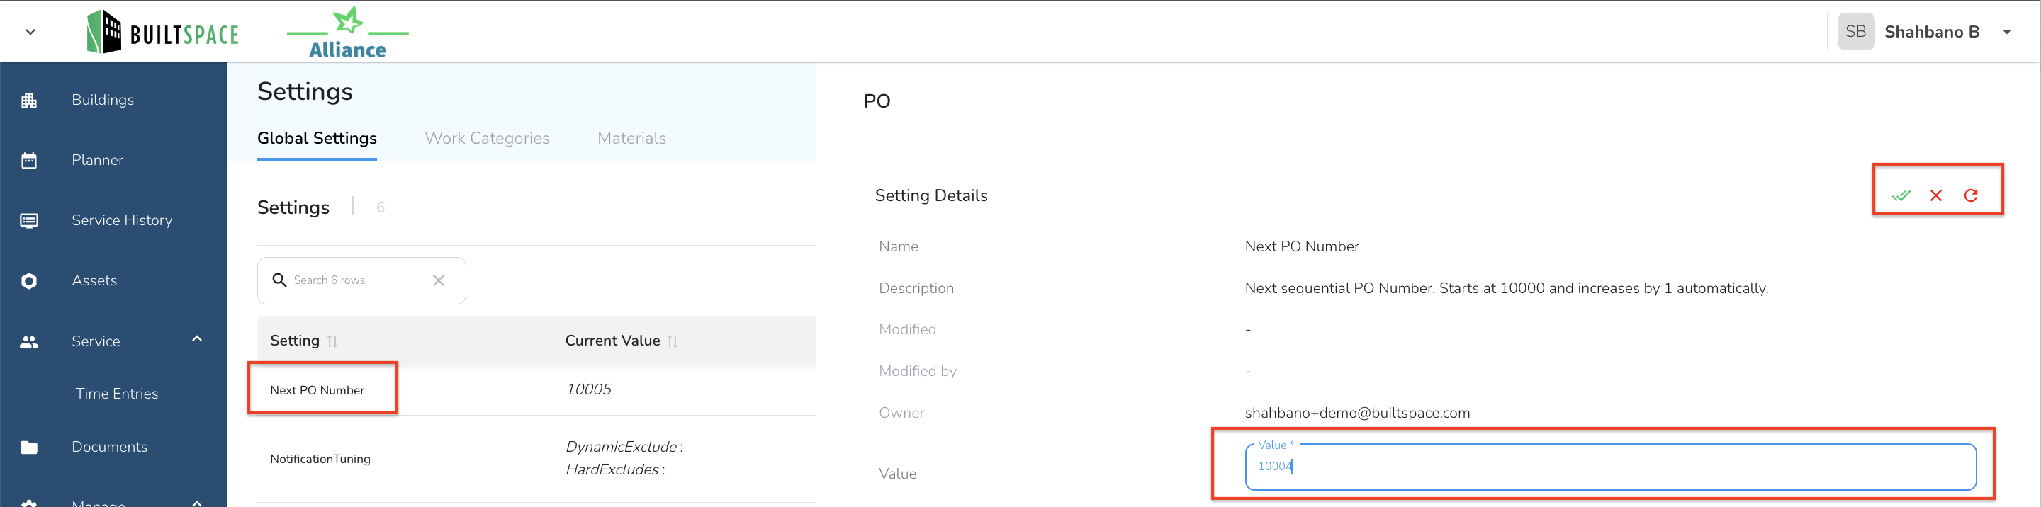
Task: Click the BuiltSpace logo
Action: 162,32
